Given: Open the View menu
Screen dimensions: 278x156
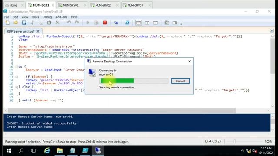Looking at the screenshot, I should pos(25,17).
